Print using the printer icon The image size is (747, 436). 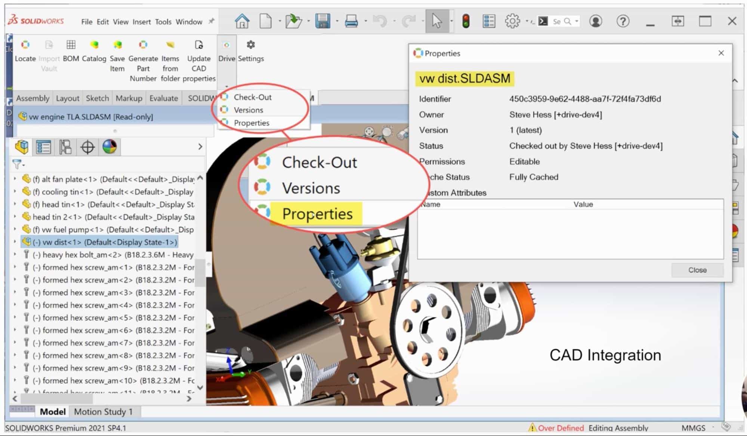point(351,21)
